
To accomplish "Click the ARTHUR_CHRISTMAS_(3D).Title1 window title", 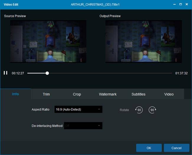I will tap(95, 4).
